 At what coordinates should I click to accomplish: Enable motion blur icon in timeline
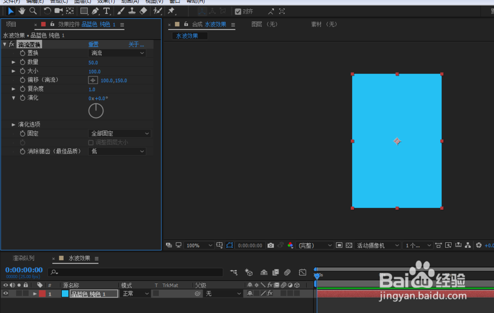[288, 272]
